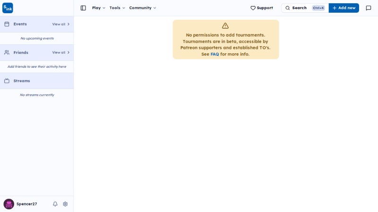
Task: Click 'No streams currently' text
Action: pyautogui.click(x=37, y=95)
